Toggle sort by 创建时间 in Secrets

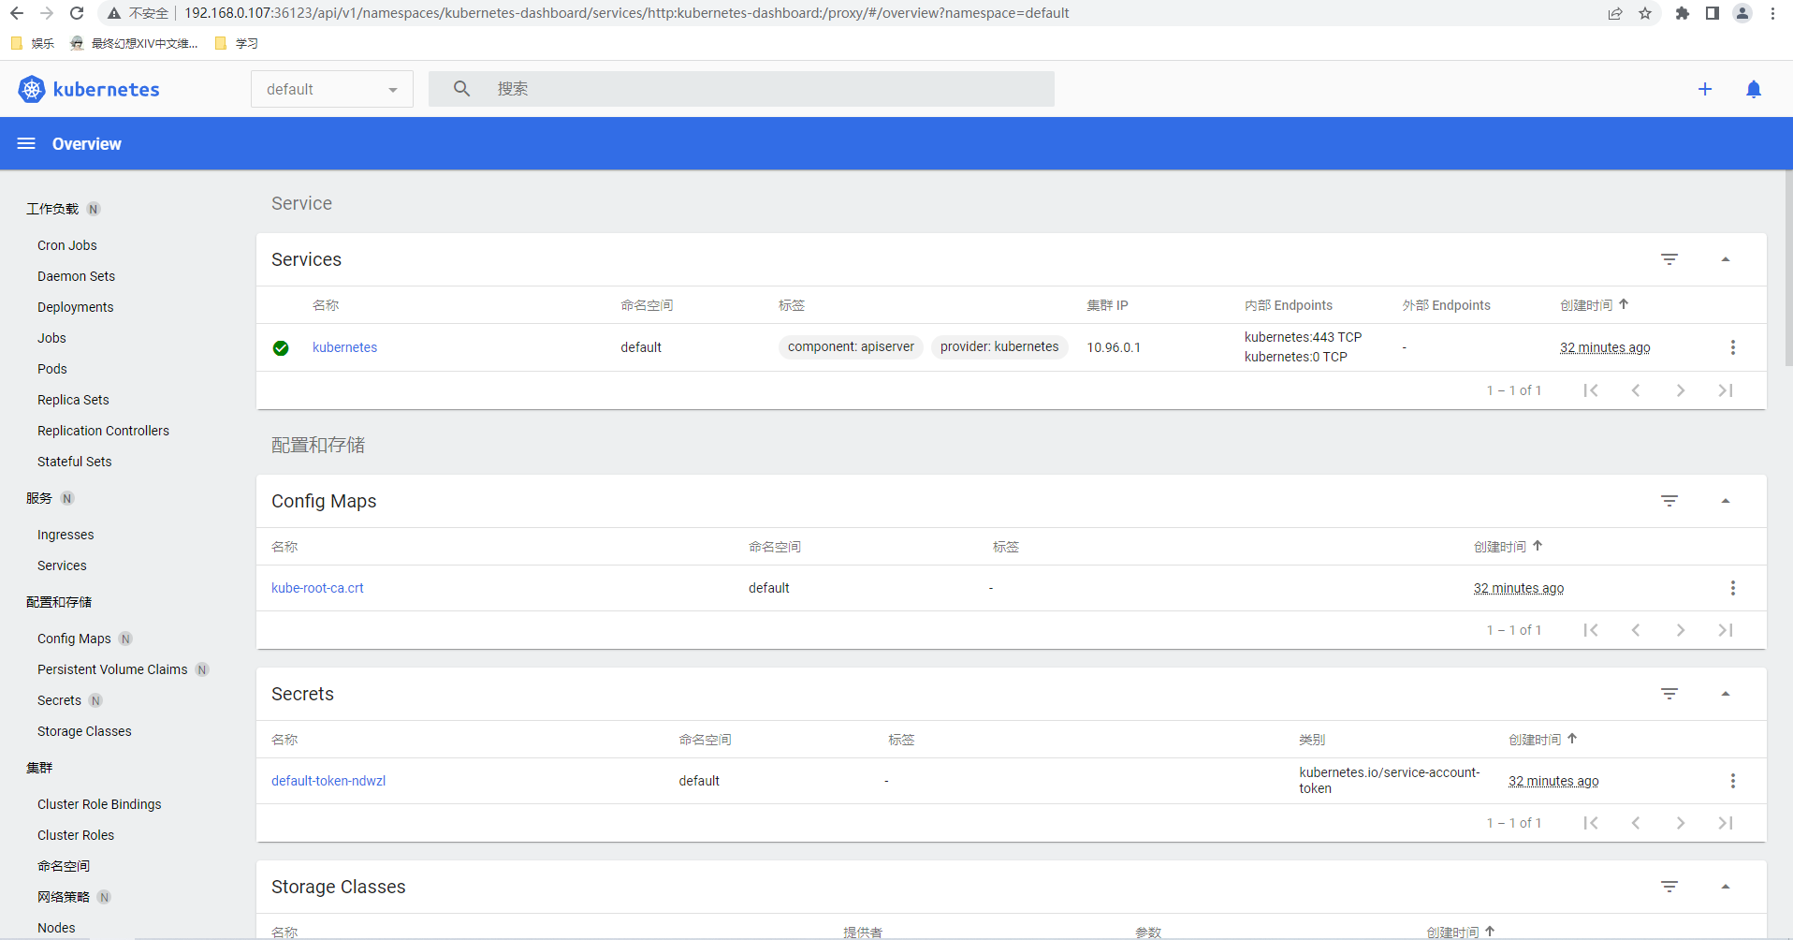(x=1534, y=739)
